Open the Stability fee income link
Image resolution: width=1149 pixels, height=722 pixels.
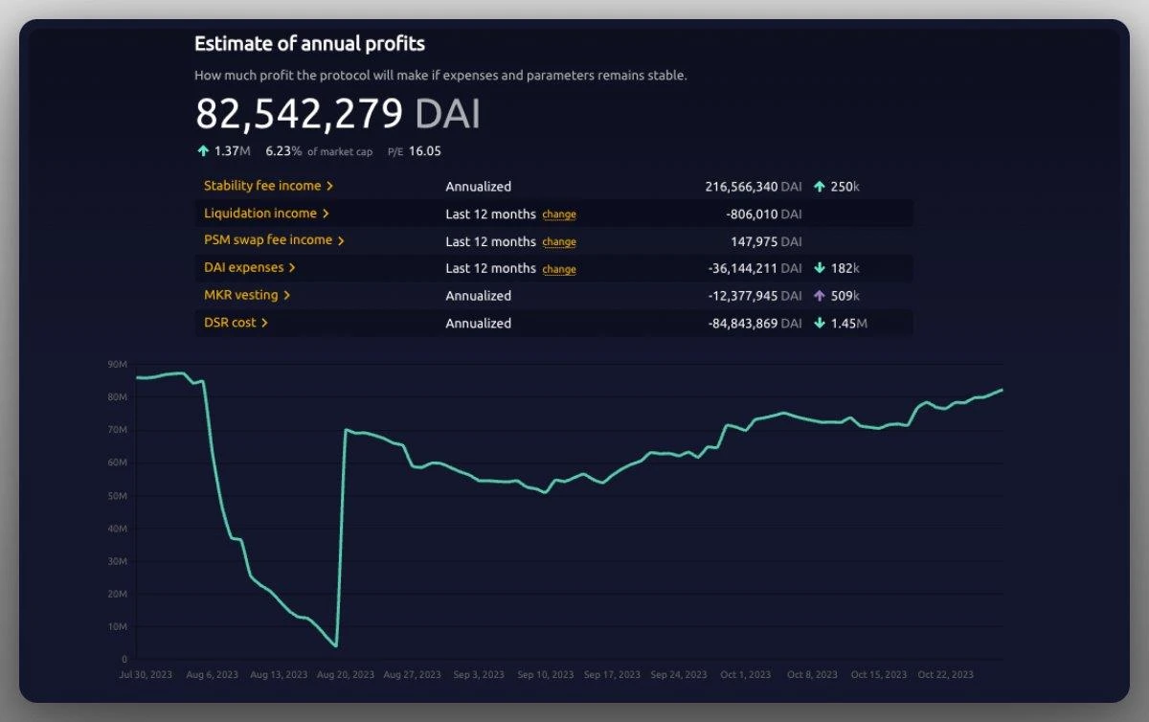[261, 186]
